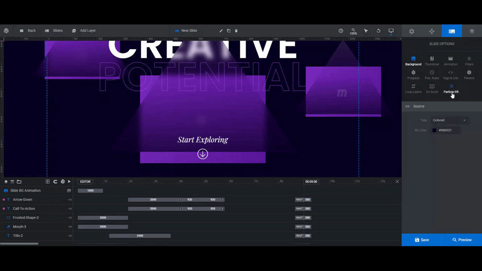Image resolution: width=482 pixels, height=271 pixels.
Task: Click the undo history icon
Action: (x=378, y=31)
